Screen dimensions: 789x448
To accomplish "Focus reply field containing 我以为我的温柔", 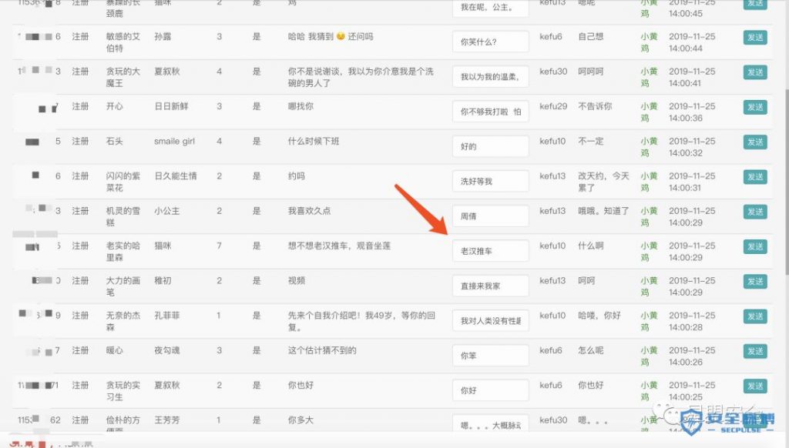I will tap(491, 76).
